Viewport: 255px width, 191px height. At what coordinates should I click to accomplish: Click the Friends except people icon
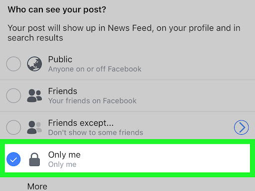pyautogui.click(x=34, y=127)
